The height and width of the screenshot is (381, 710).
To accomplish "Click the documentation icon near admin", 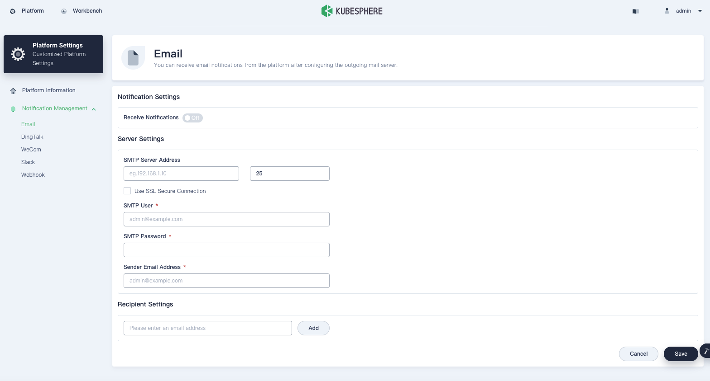I will point(636,11).
